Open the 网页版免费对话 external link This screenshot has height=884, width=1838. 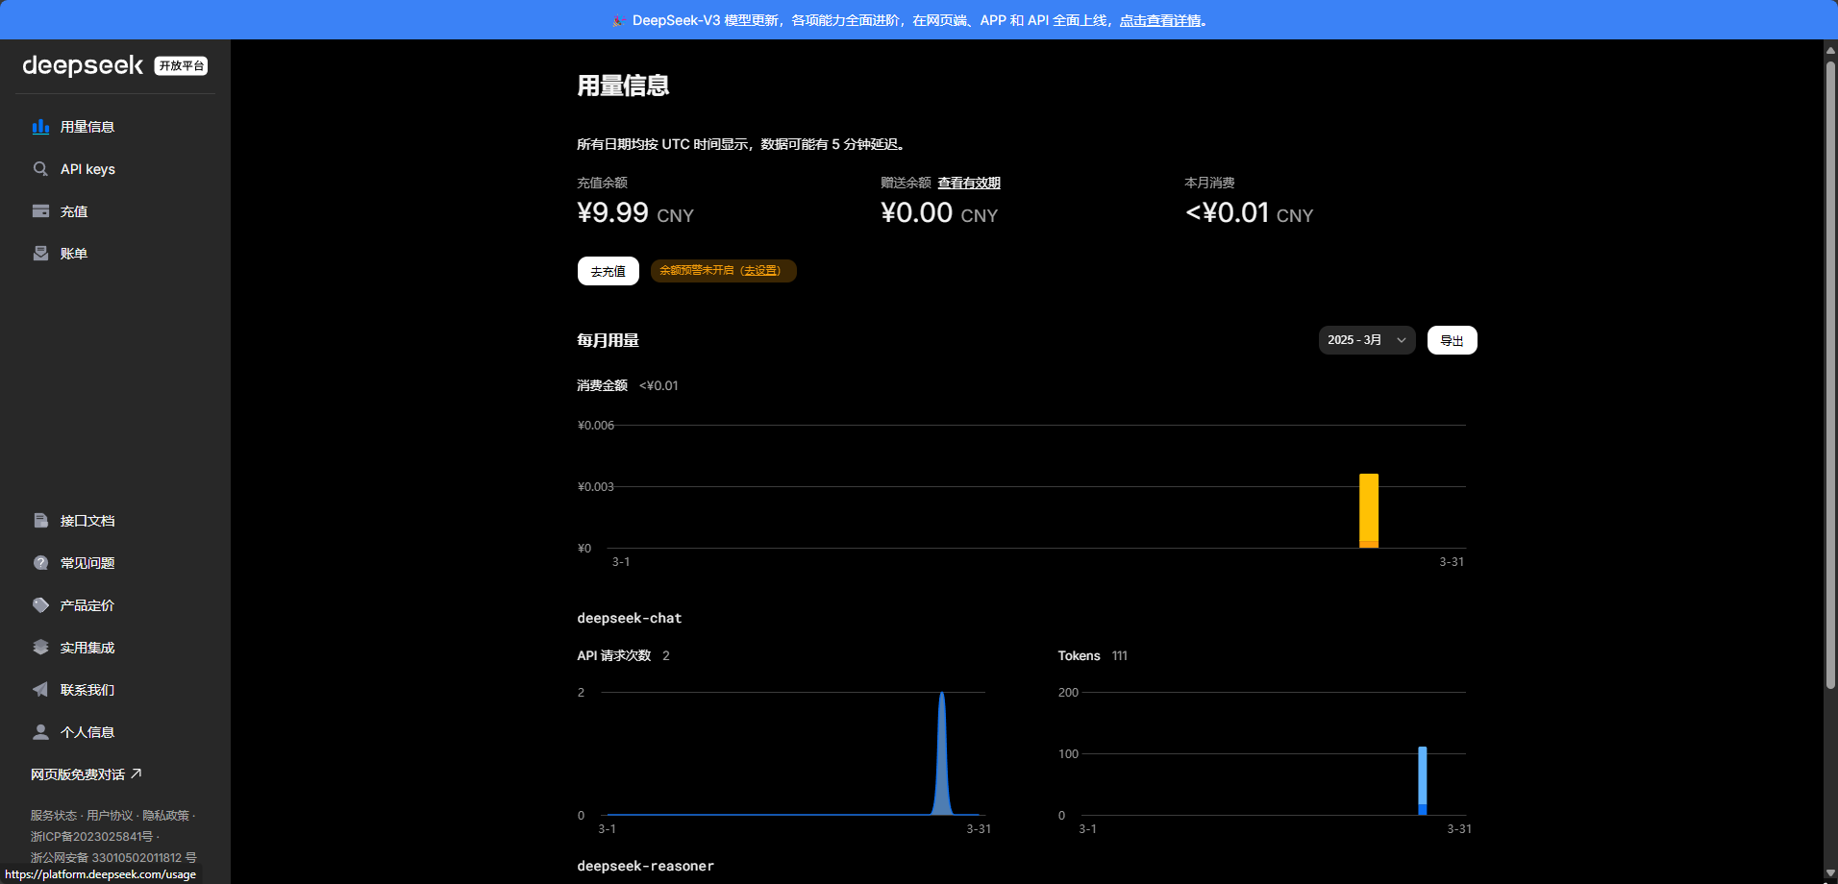click(86, 774)
